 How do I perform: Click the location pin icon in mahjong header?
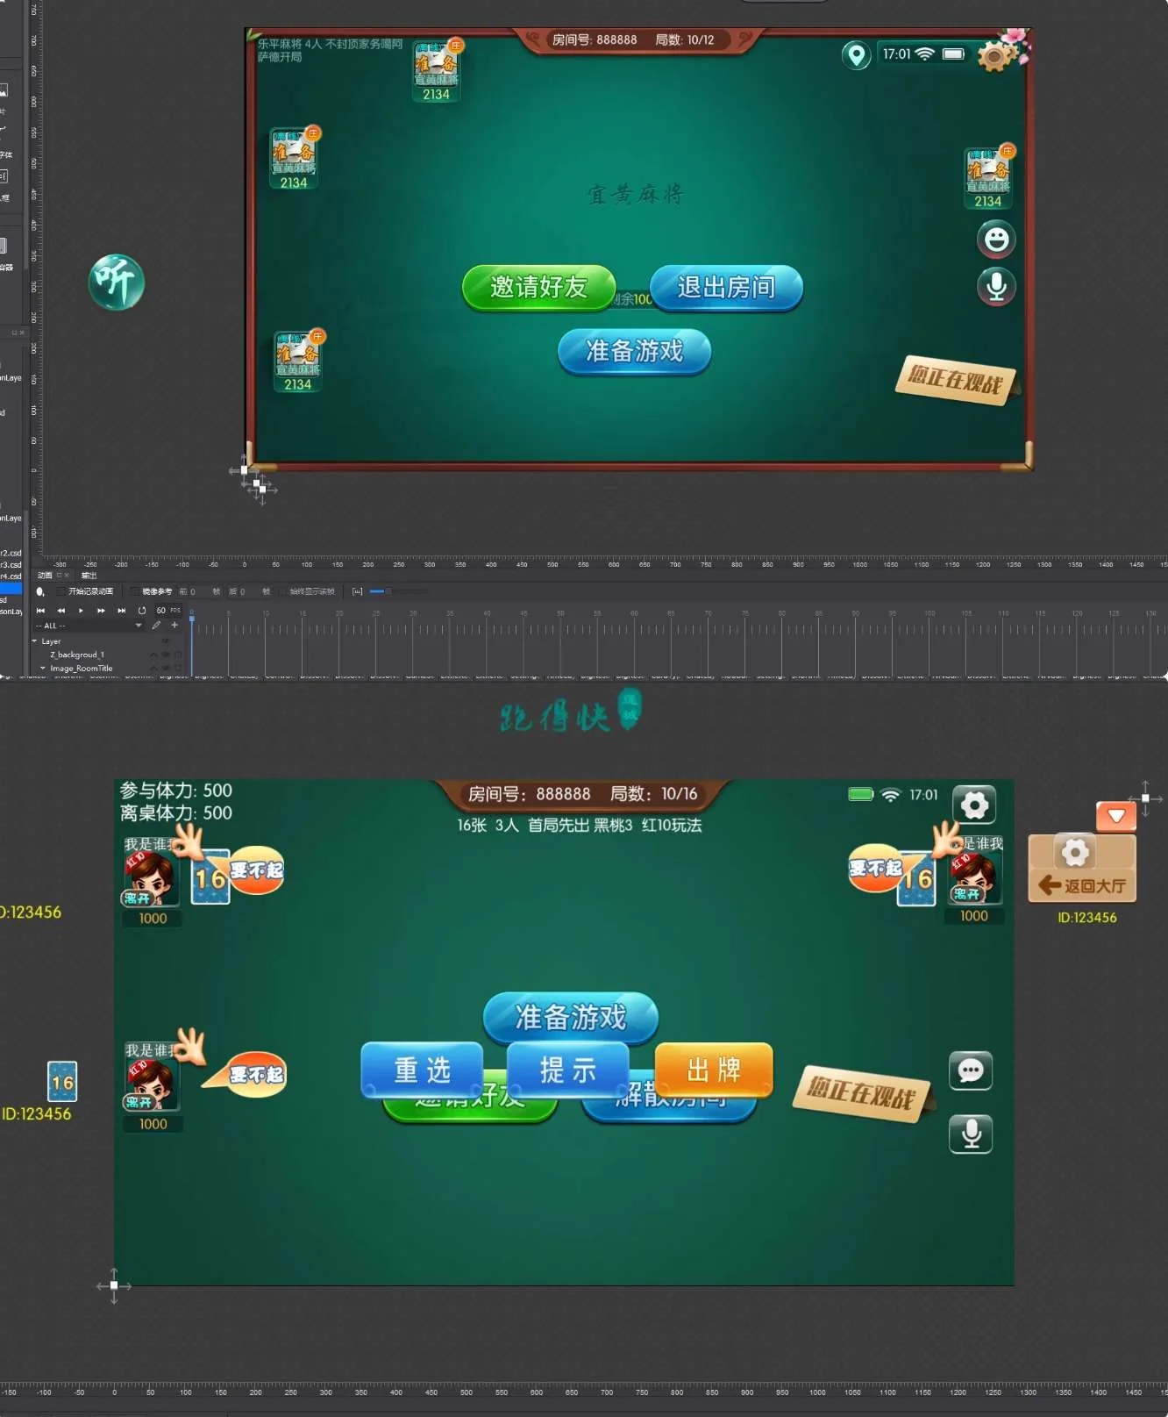point(855,55)
